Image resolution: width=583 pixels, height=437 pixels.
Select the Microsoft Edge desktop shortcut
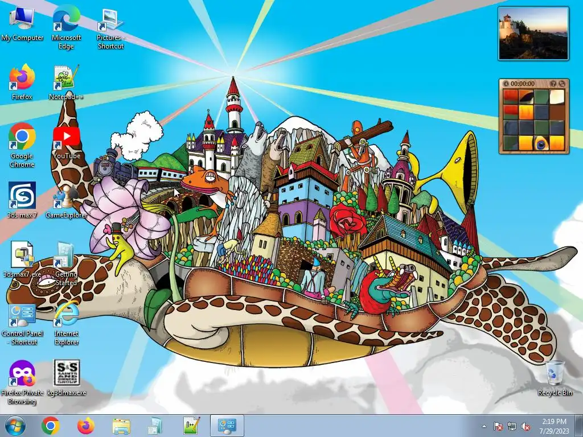(66, 28)
